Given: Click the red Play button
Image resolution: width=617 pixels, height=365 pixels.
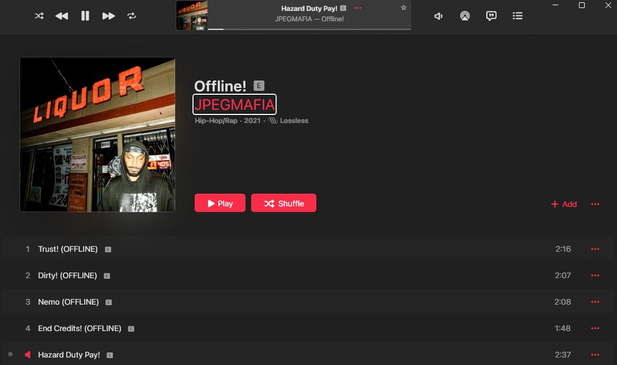Looking at the screenshot, I should [x=220, y=203].
